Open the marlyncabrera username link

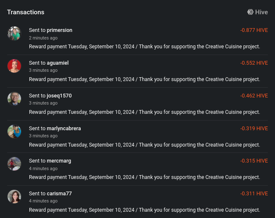point(64,128)
